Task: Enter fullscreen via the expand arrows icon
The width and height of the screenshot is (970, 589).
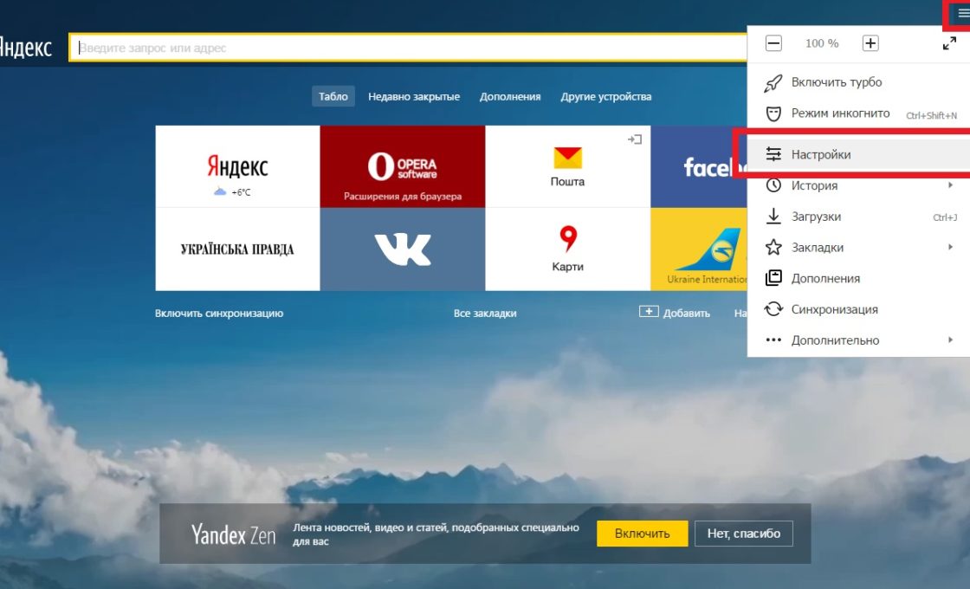Action: coord(949,43)
